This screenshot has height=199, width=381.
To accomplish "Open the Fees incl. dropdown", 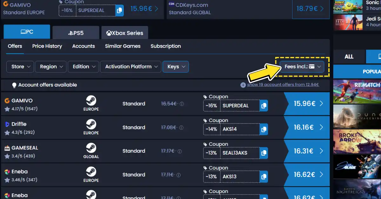I will (302, 67).
